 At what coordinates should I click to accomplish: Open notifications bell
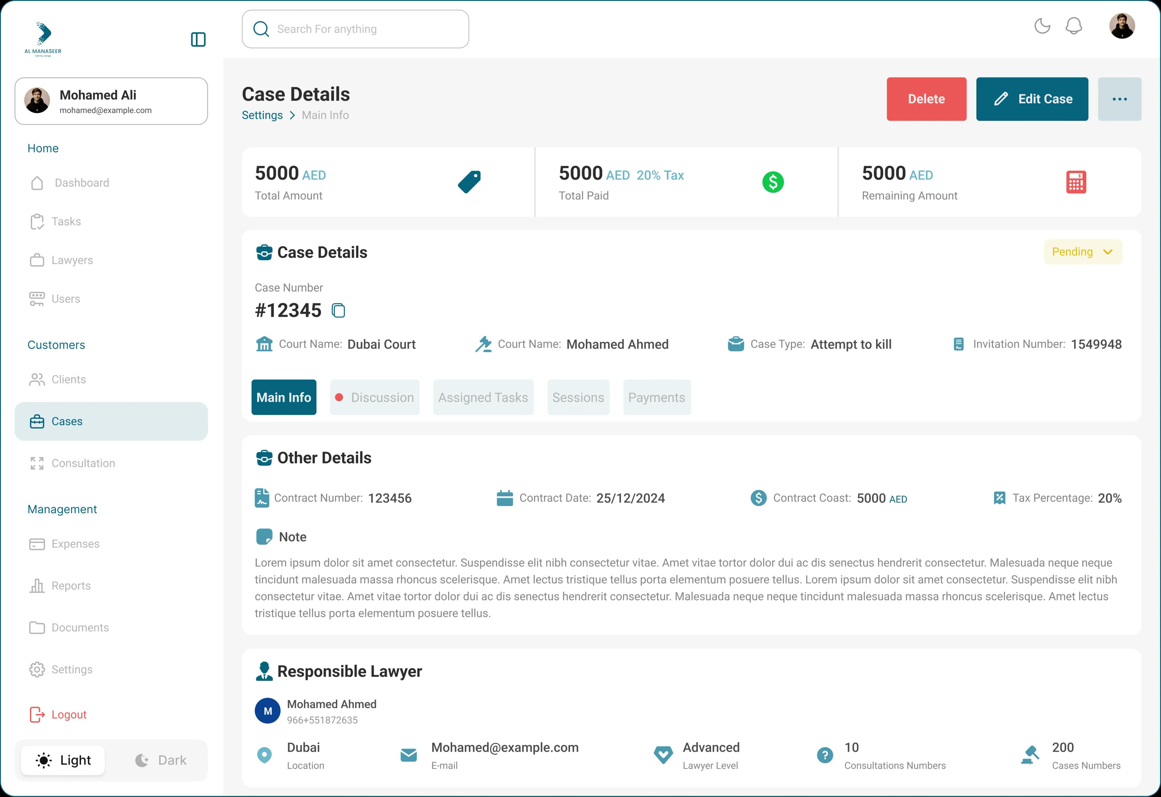(x=1074, y=26)
